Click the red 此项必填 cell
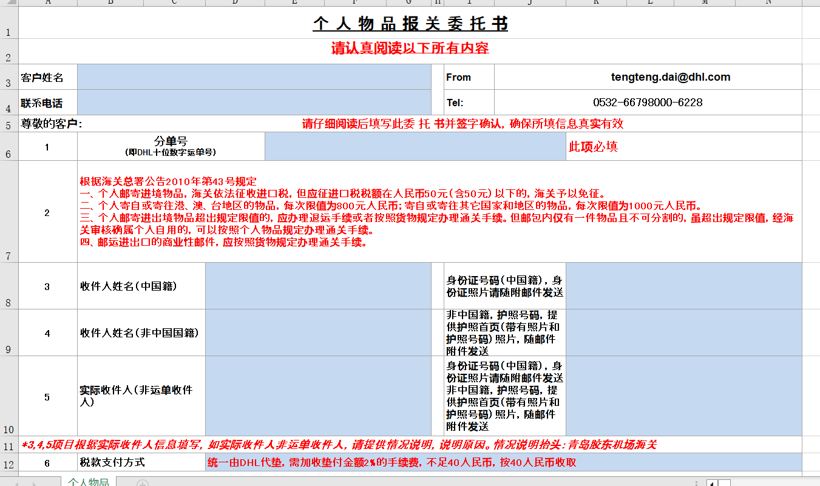This screenshot has height=486, width=820. pyautogui.click(x=683, y=147)
